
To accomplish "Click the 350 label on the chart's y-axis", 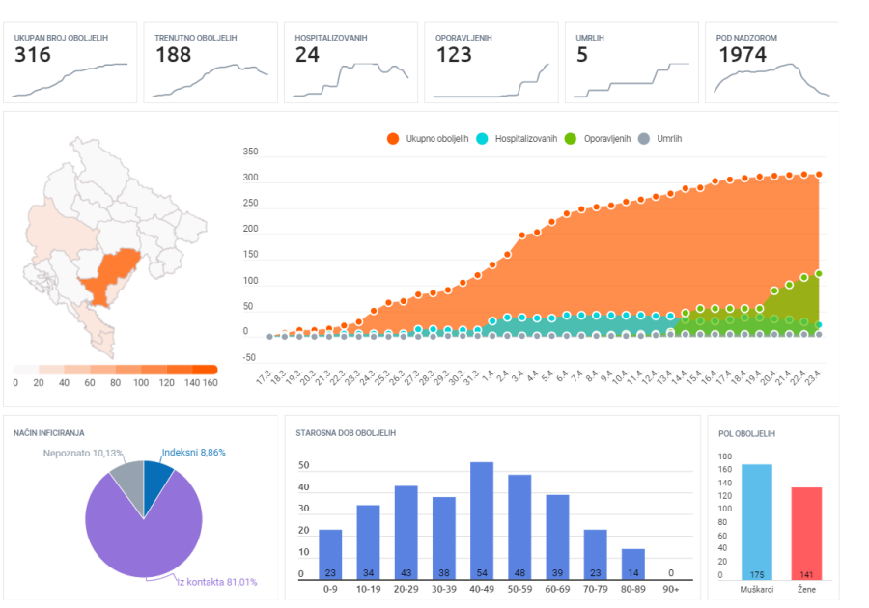I will 250,152.
